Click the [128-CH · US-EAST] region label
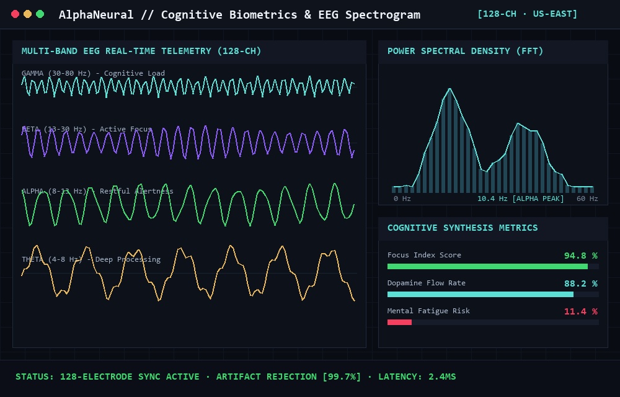 pyautogui.click(x=527, y=14)
